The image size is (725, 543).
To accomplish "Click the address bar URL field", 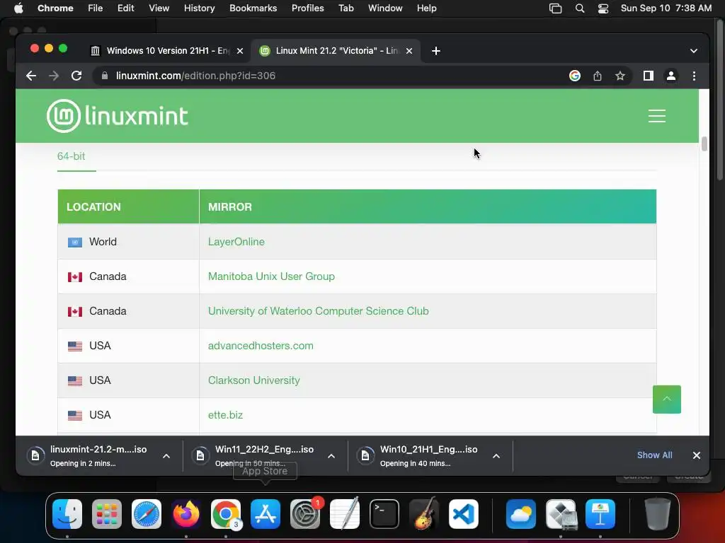I will coord(333,76).
